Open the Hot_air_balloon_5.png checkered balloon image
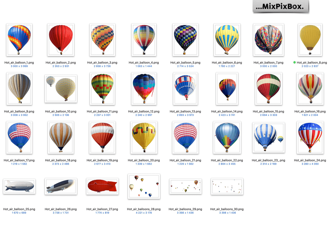The width and height of the screenshot is (330, 227). 185,40
